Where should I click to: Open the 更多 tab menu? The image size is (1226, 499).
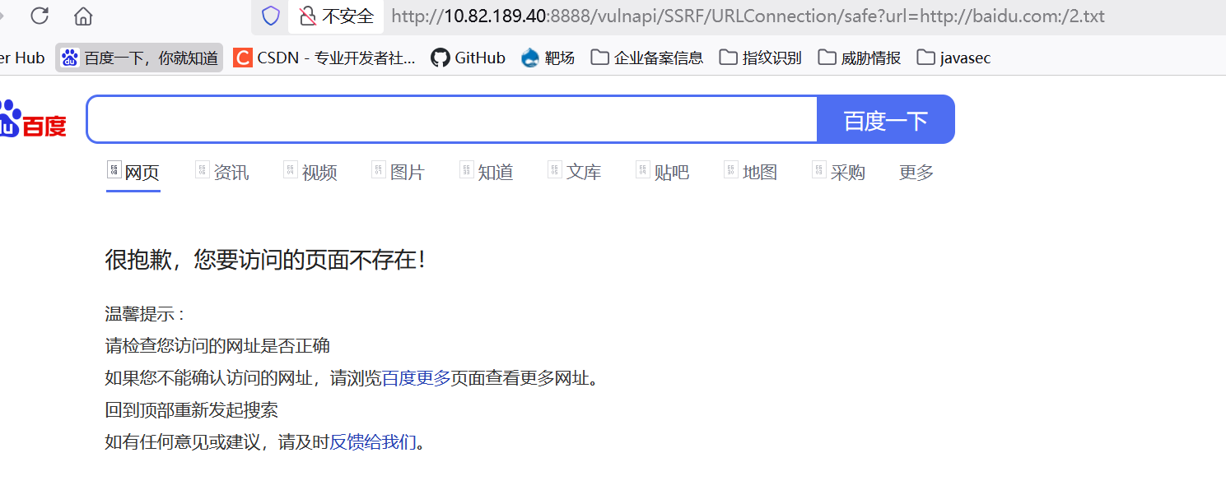point(916,173)
